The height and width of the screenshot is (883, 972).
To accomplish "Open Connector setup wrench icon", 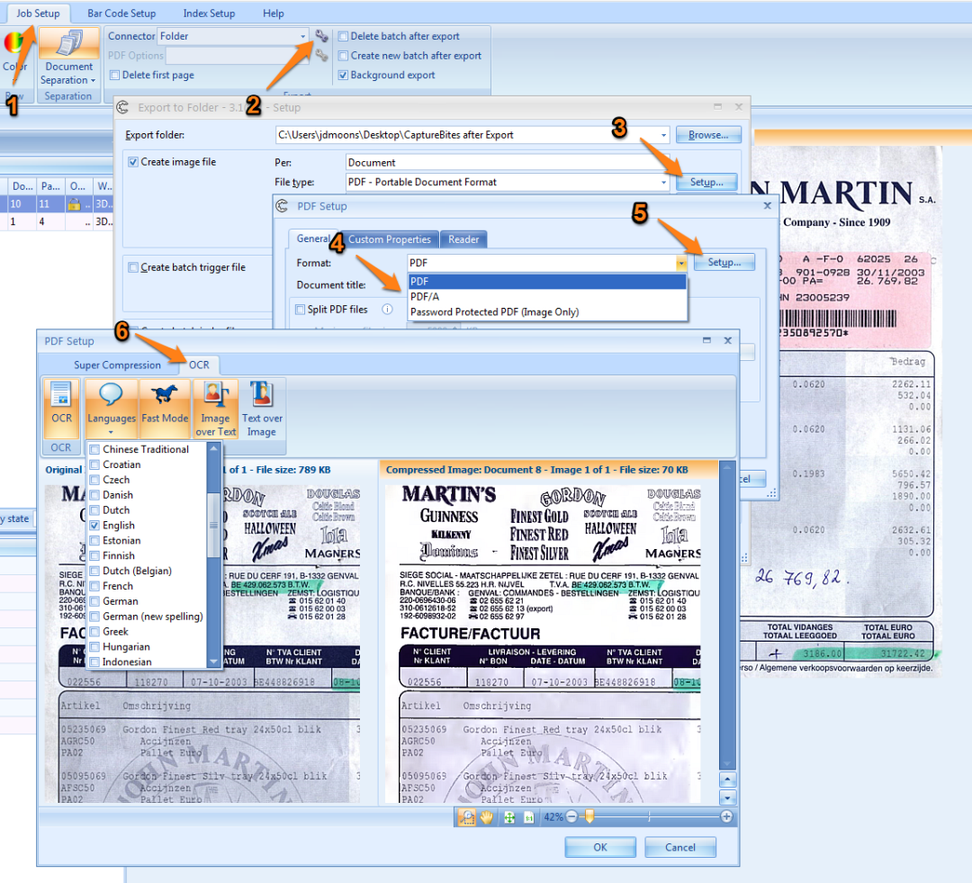I will pos(321,36).
